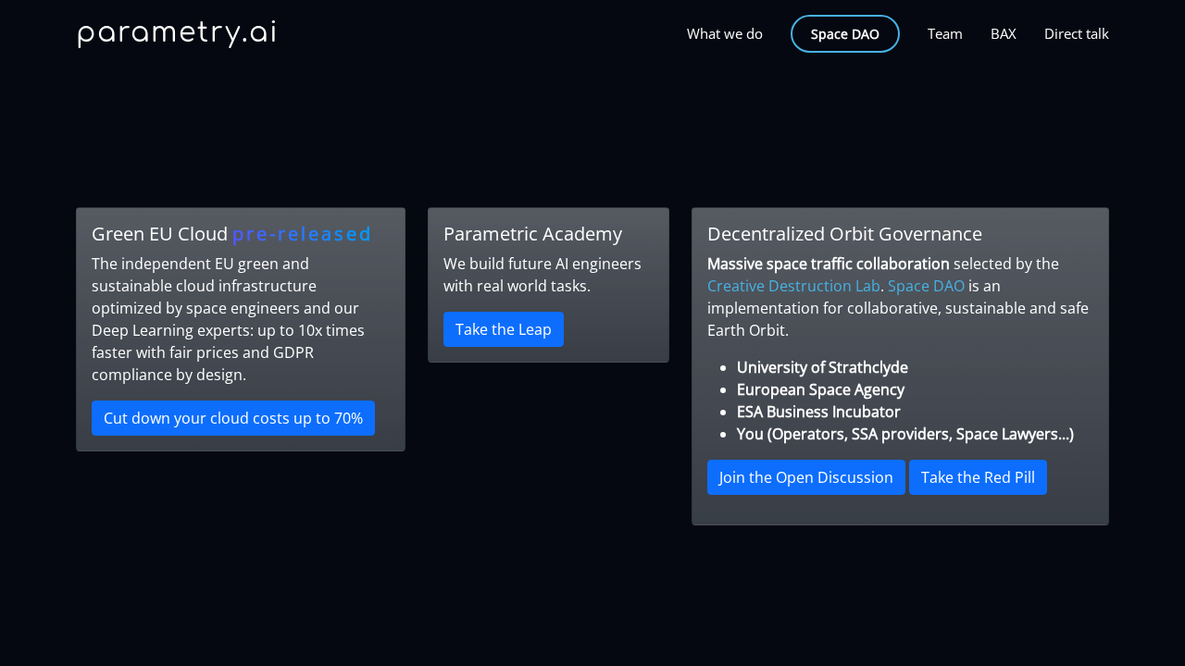Open the Team page
The image size is (1185, 666).
tap(944, 33)
